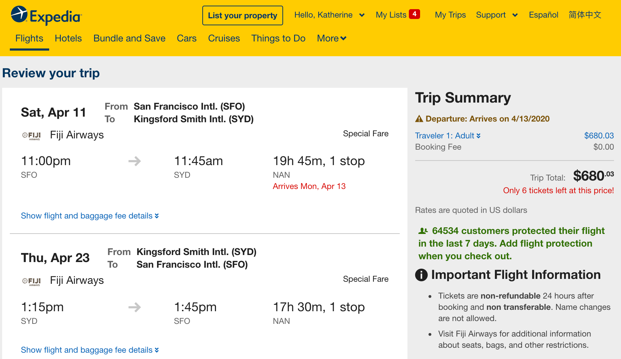
Task: Click the warning icon beside the Departure notice
Action: [x=419, y=119]
